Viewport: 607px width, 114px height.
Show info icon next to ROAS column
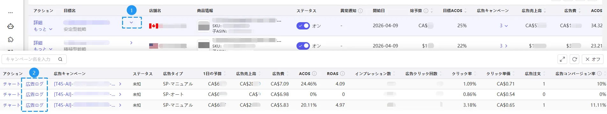(342, 73)
